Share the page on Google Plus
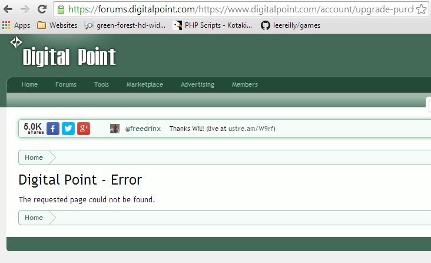431x263 pixels. coord(84,129)
